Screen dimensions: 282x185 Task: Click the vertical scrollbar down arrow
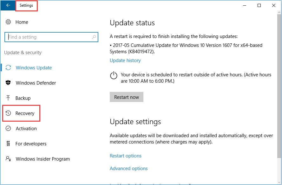(279, 182)
